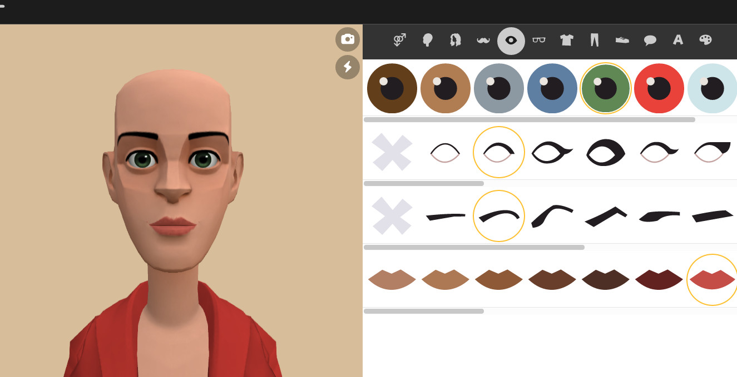Image resolution: width=737 pixels, height=377 pixels.
Task: Click the eyebrow row scrollbar
Action: (474, 247)
